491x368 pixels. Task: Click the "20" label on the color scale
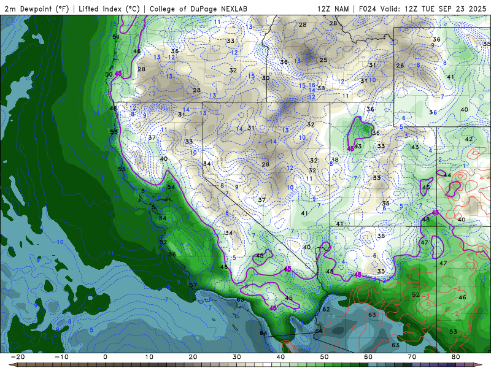click(x=193, y=357)
